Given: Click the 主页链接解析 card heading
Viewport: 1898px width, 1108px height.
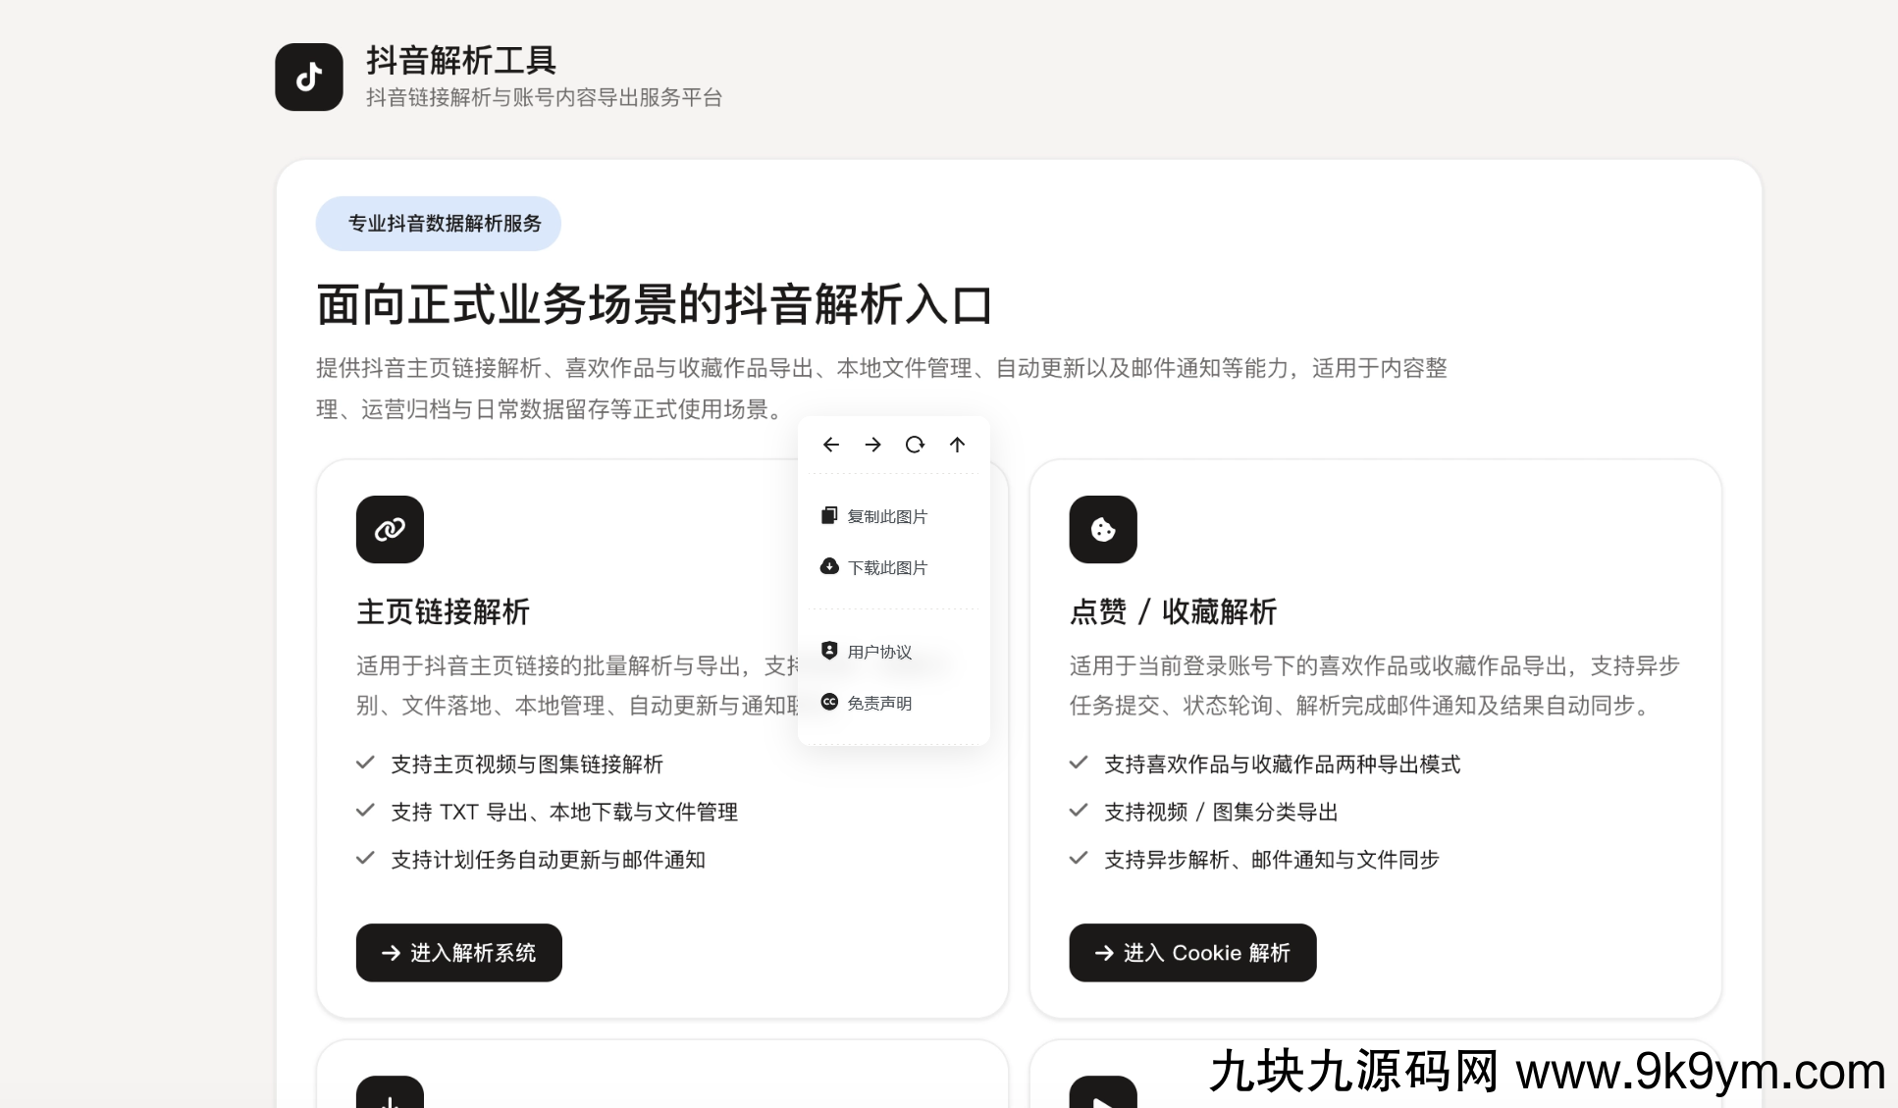Looking at the screenshot, I should click(443, 611).
